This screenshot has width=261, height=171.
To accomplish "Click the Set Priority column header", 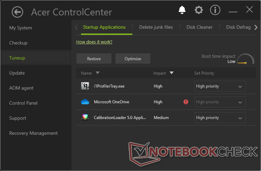I will pyautogui.click(x=204, y=73).
